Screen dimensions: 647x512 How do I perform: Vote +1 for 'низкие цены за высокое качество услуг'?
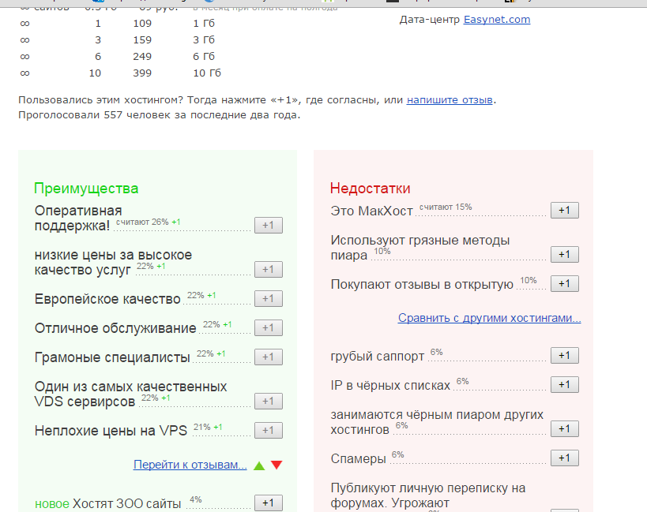click(269, 269)
